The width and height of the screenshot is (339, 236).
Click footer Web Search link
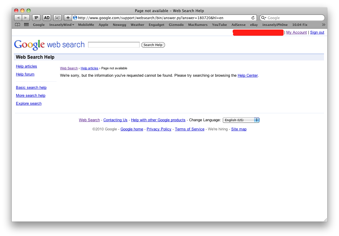coord(89,120)
